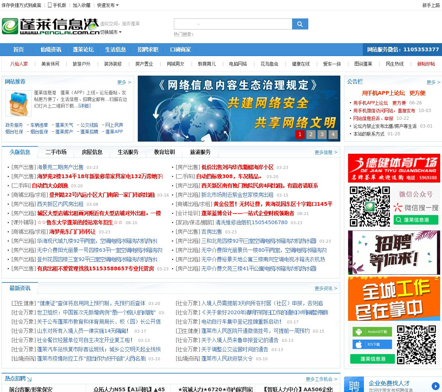This screenshot has height=392, width=442.
Task: Show carousel slide 2
Action: pyautogui.click(x=311, y=134)
